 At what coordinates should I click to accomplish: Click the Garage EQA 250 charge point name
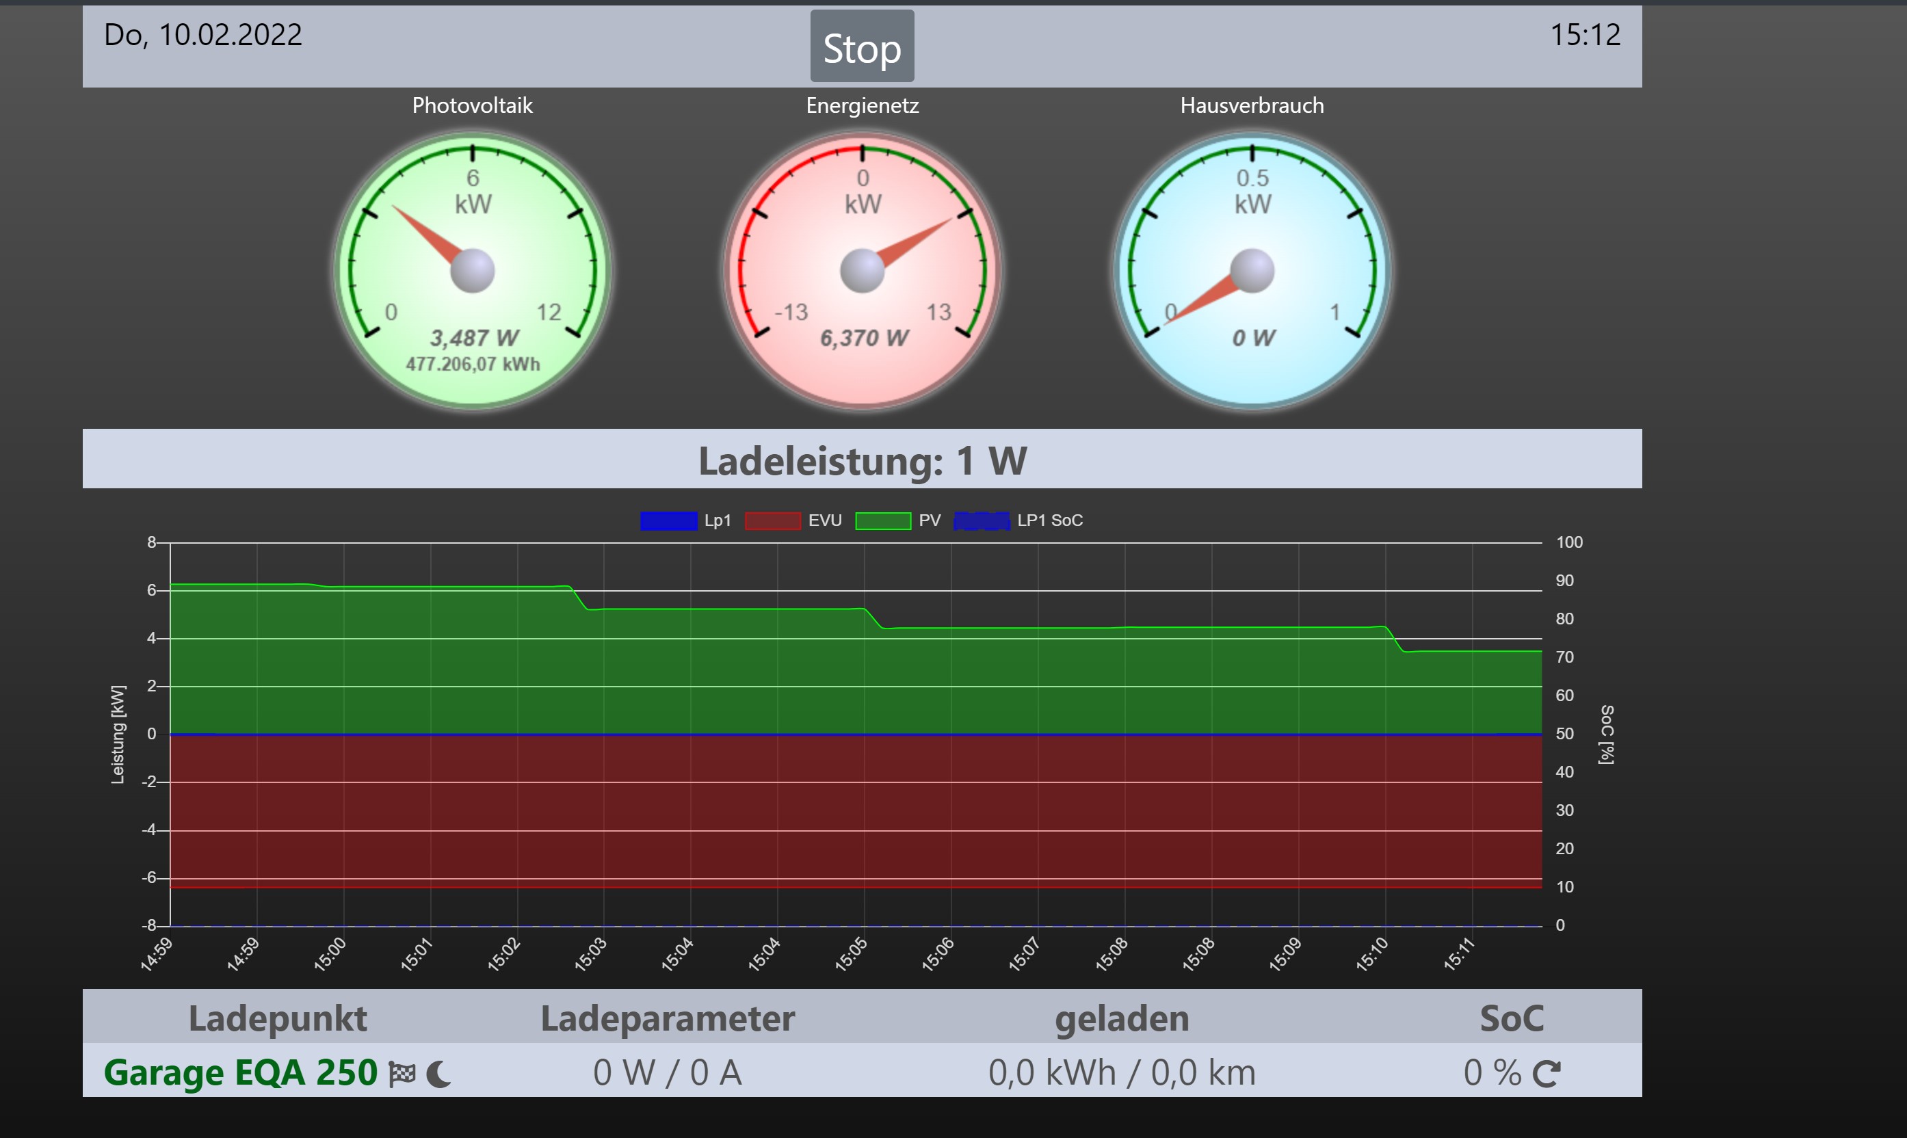[x=241, y=1072]
